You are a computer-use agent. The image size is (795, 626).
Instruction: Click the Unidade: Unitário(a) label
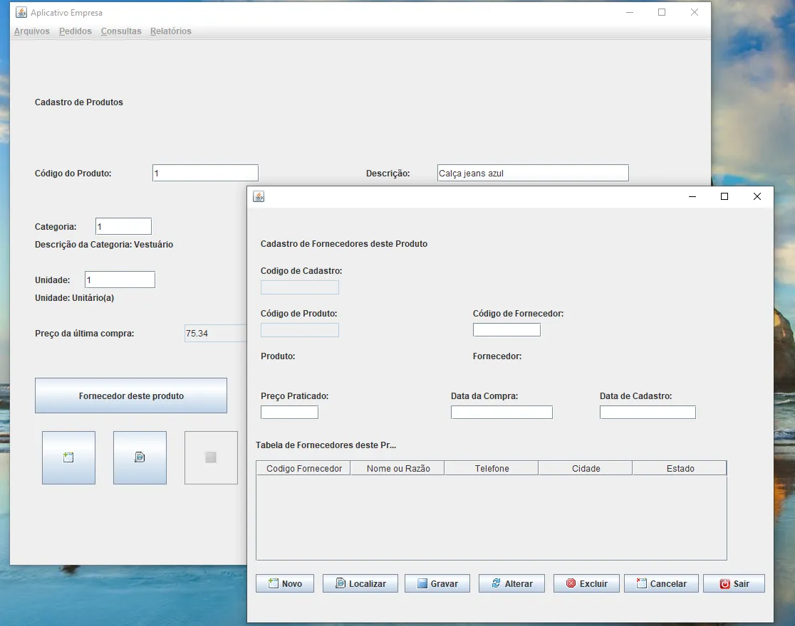click(x=75, y=298)
